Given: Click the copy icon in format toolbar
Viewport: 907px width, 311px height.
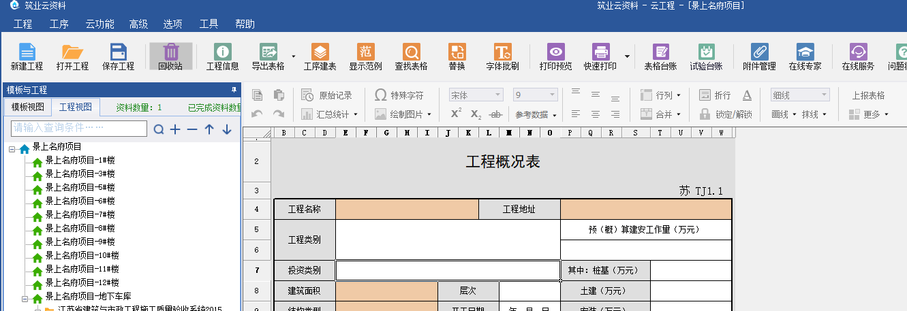Looking at the screenshot, I should (258, 95).
